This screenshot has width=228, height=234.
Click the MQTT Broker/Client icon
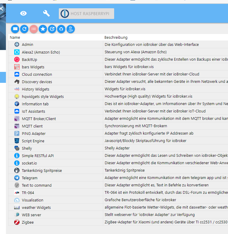(x=17, y=119)
